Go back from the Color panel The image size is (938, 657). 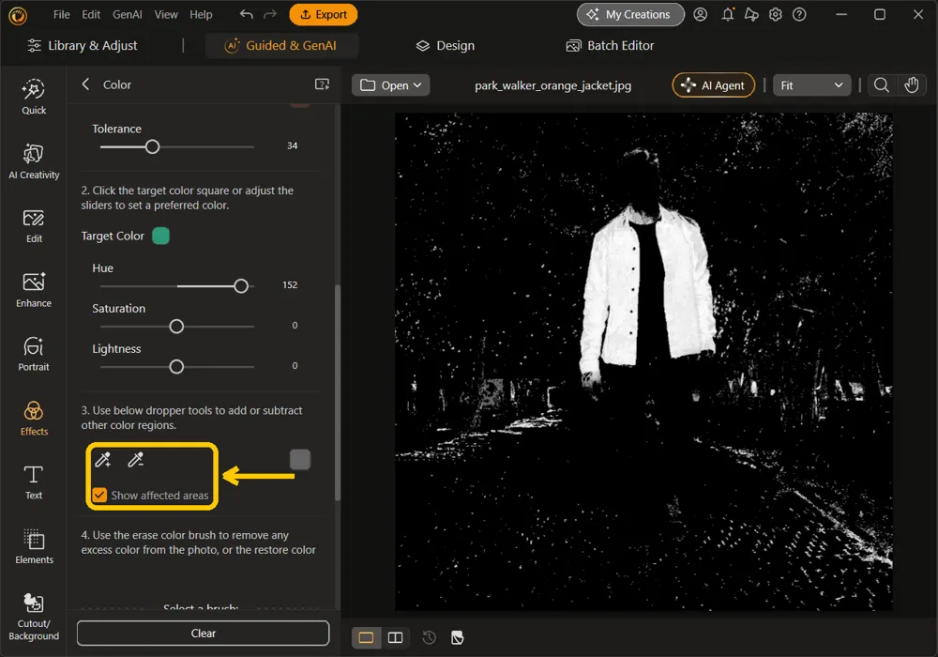(x=85, y=84)
